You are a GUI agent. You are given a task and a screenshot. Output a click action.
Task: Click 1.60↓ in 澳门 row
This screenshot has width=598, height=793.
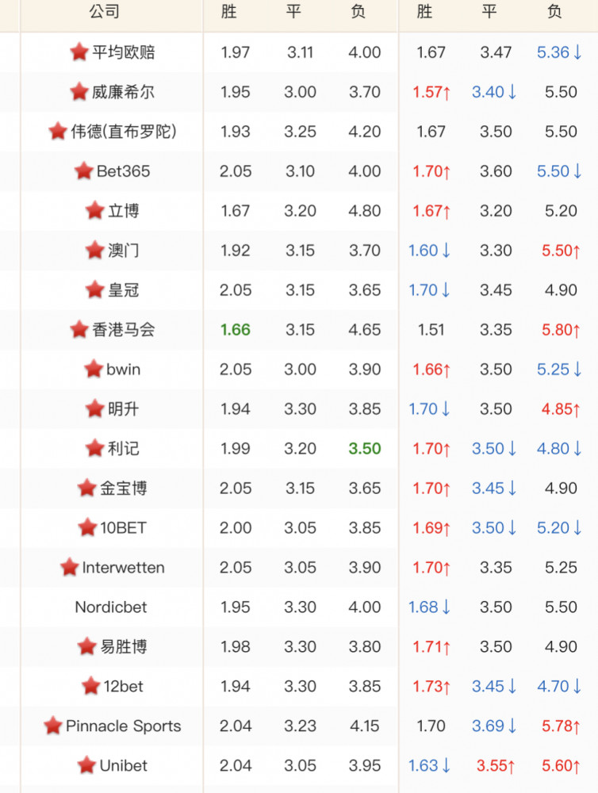click(429, 251)
